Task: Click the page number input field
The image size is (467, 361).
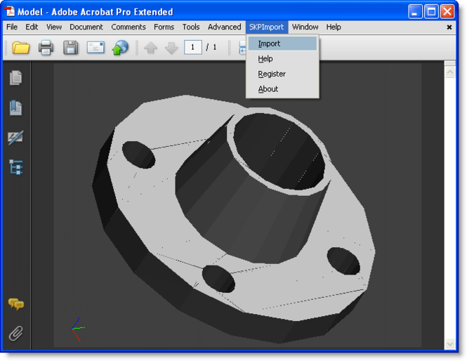Action: coord(193,47)
